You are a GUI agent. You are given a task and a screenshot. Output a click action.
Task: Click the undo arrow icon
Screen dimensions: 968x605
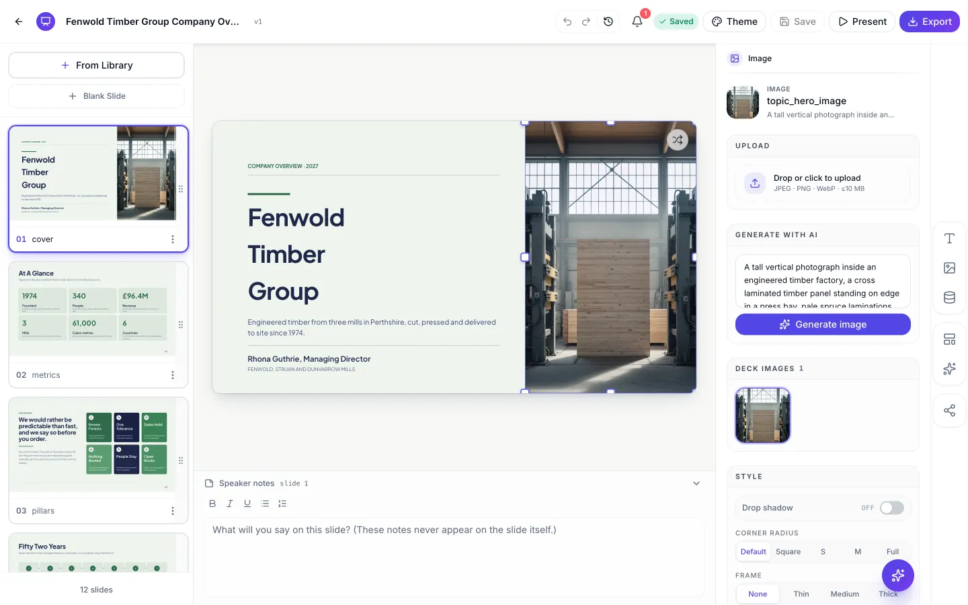point(567,22)
